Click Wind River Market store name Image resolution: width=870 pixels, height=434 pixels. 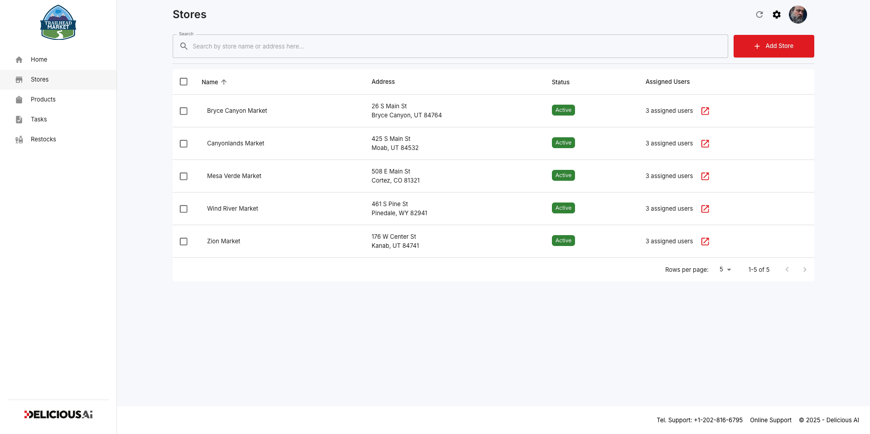click(232, 208)
